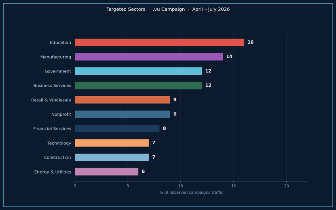Click the x-axis tick label 0

coord(75,186)
